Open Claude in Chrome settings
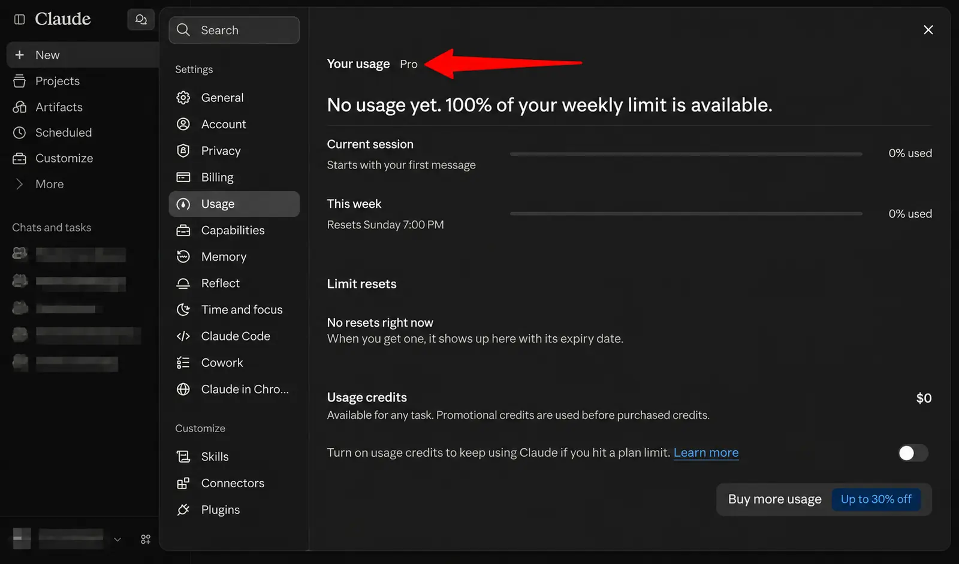The height and width of the screenshot is (564, 959). coord(234,389)
